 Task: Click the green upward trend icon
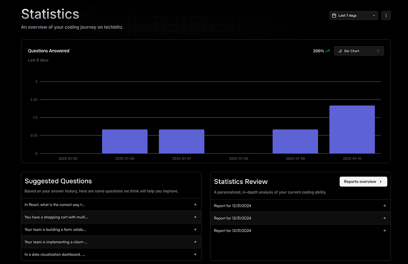point(327,51)
